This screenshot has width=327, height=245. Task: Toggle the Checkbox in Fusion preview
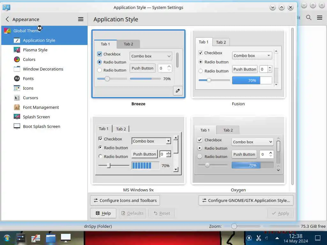tap(201, 53)
